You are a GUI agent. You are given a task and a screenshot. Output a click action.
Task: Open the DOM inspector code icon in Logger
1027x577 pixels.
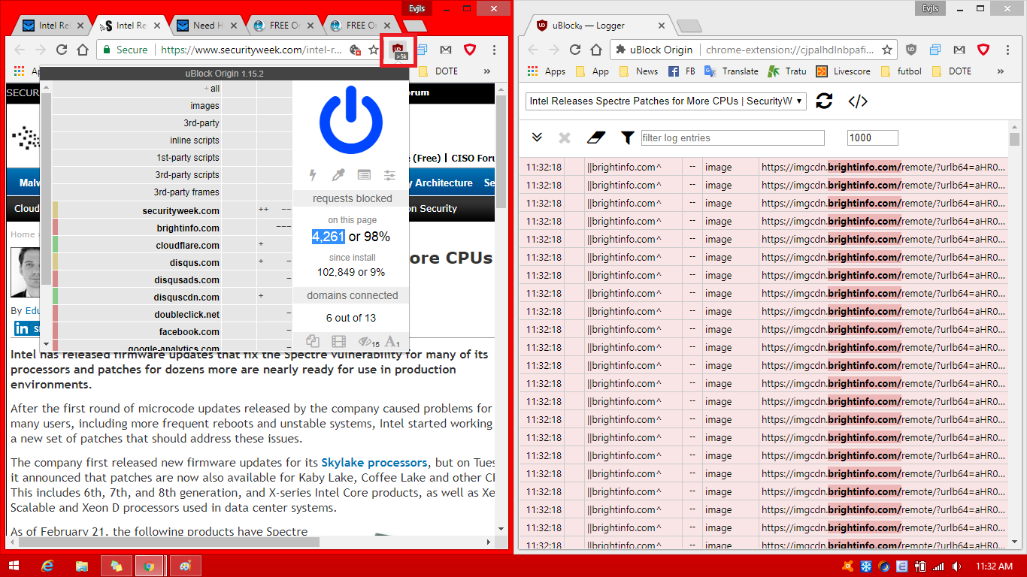tap(858, 101)
